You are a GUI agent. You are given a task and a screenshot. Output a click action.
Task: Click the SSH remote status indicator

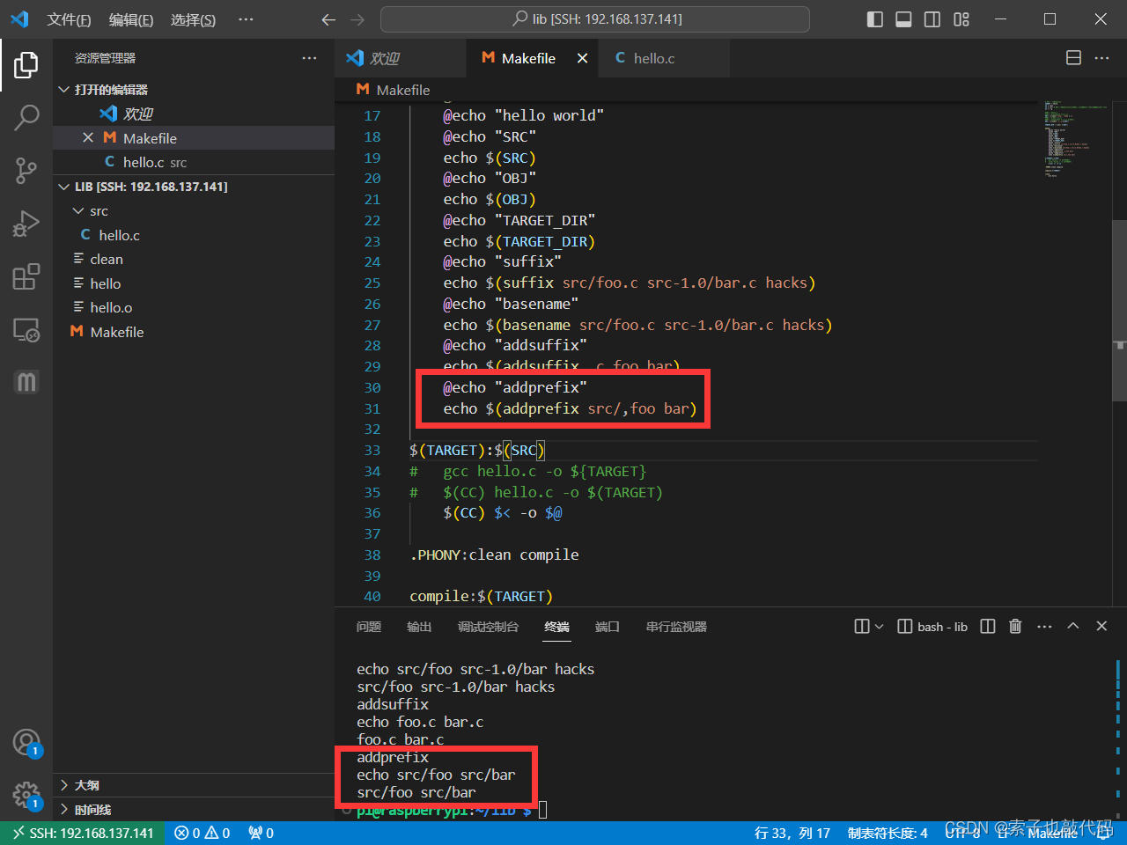point(83,833)
